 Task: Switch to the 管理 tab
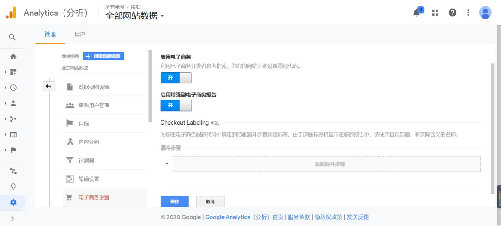click(x=50, y=34)
